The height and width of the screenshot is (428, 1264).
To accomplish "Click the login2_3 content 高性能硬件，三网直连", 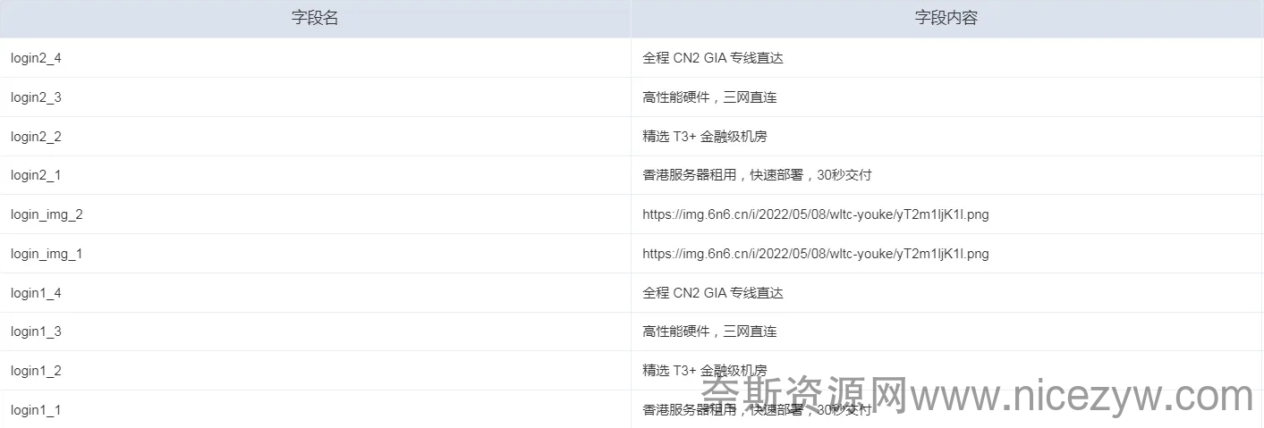I will (x=709, y=97).
